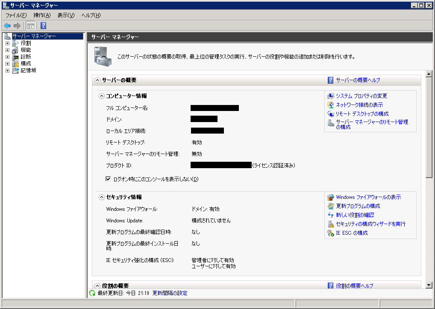Collapse the セキュリティ情報 section

102,197
